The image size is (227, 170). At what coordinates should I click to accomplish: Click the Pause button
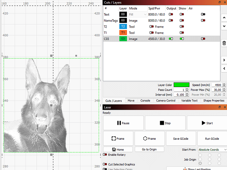(124, 123)
